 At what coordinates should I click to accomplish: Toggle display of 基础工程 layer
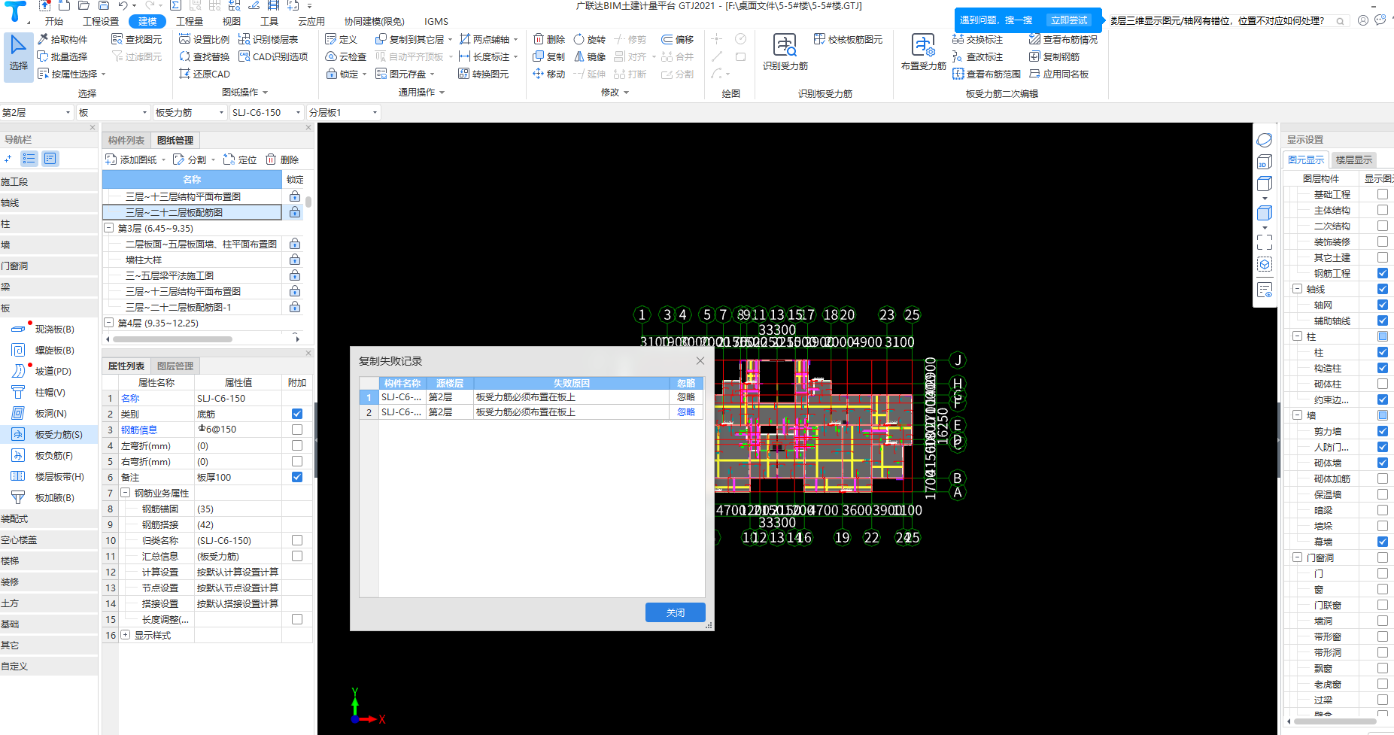point(1383,194)
